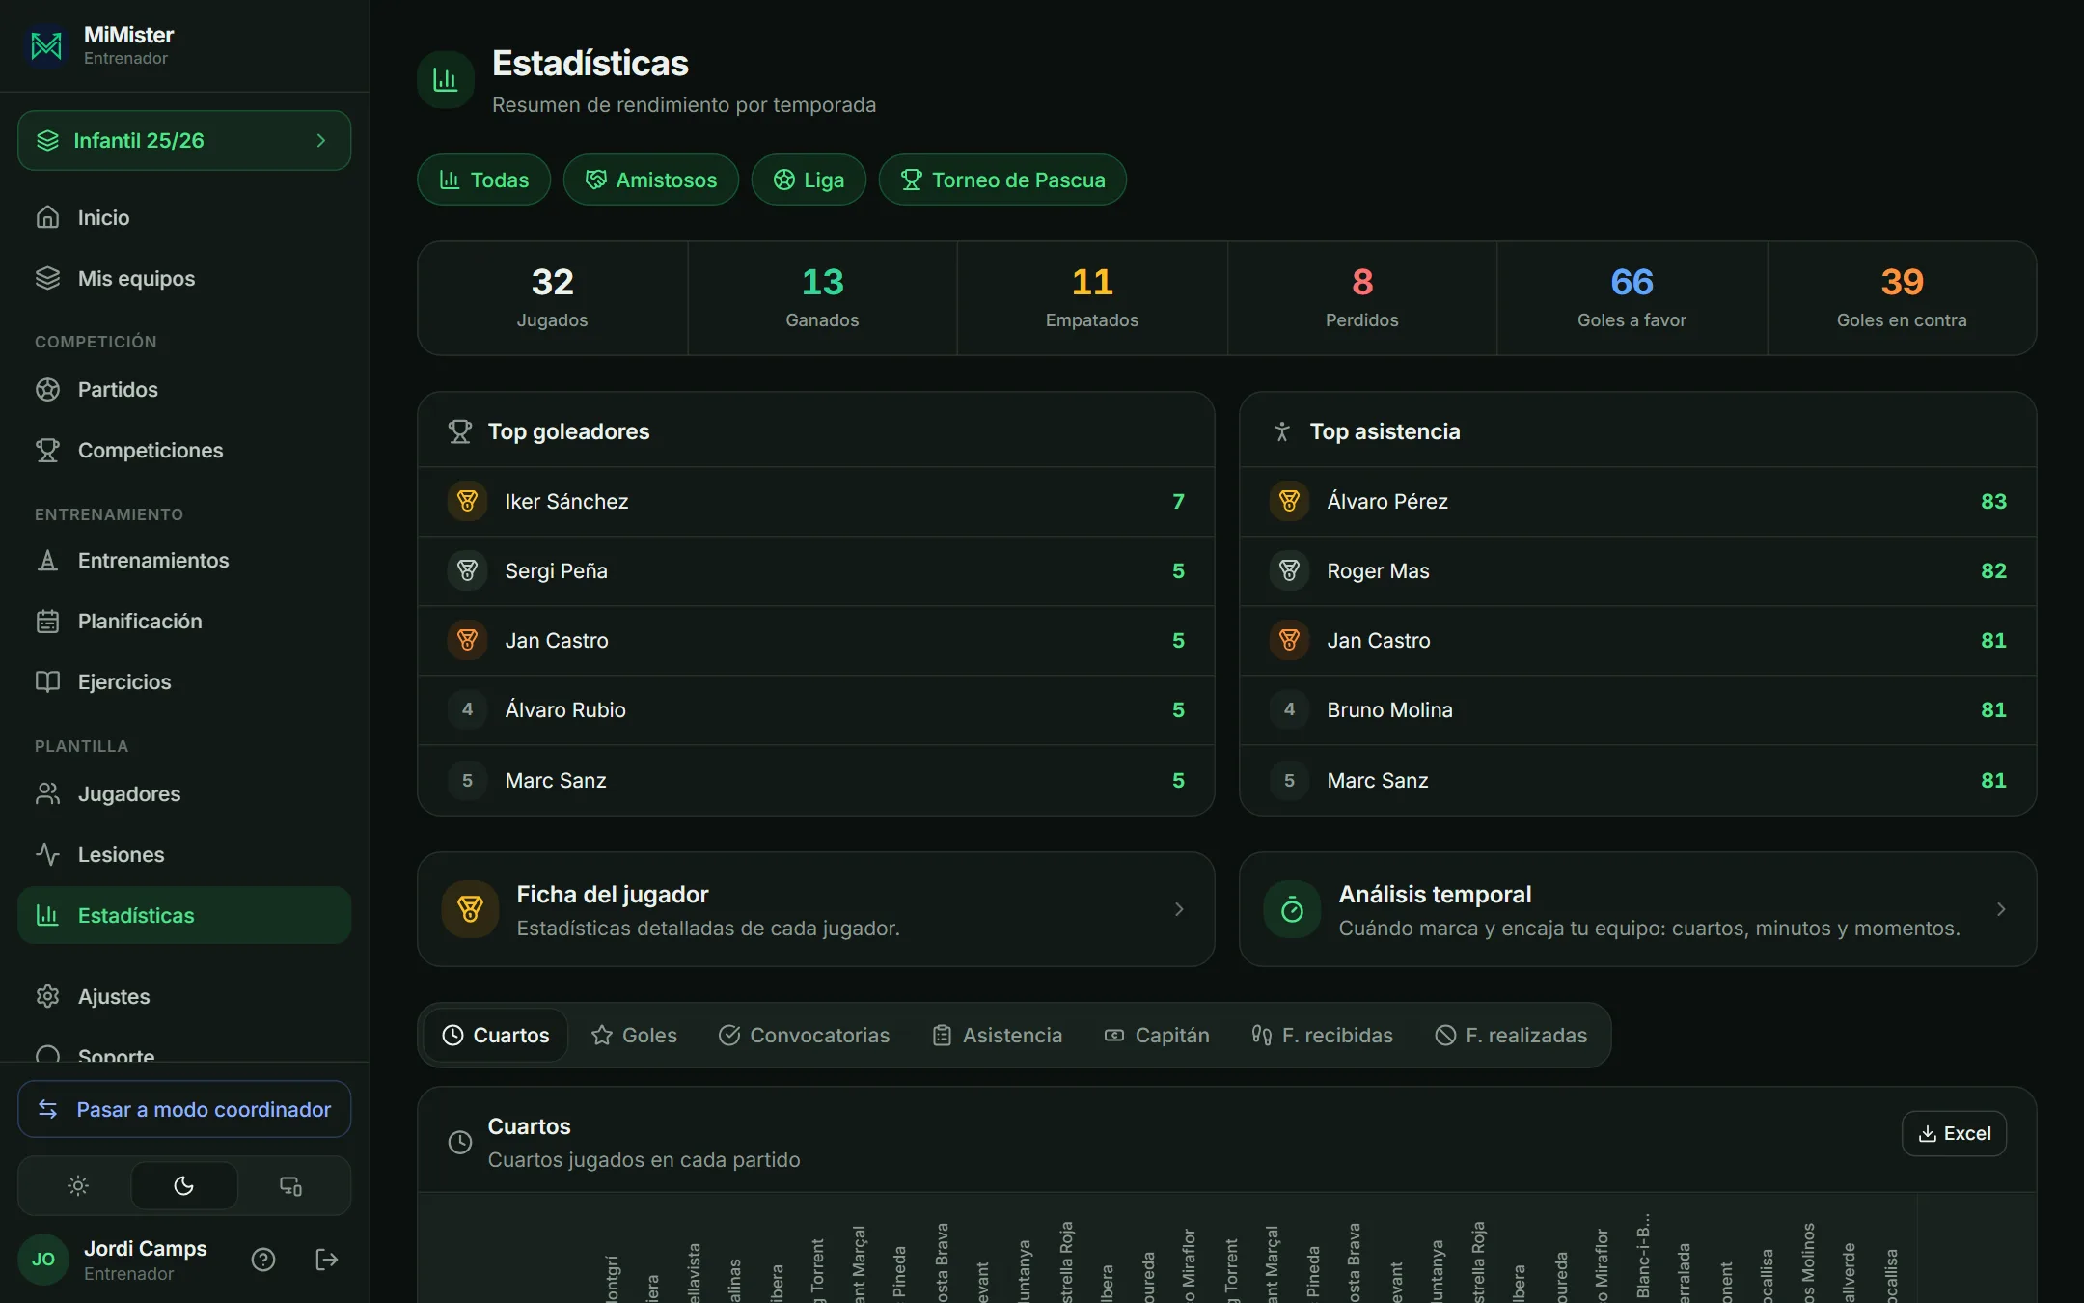
Task: Switch to light theme sun toggle
Action: point(78,1185)
